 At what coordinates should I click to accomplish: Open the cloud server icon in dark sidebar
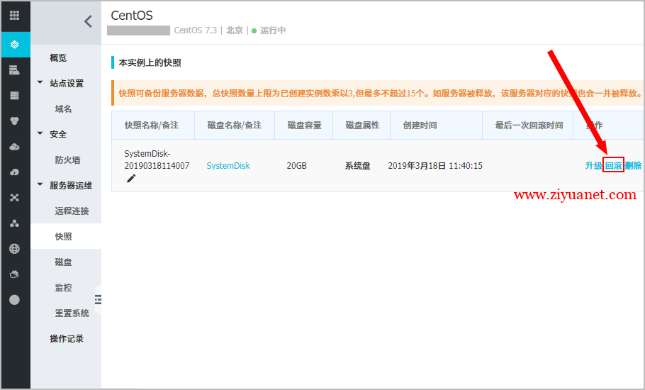(x=14, y=70)
